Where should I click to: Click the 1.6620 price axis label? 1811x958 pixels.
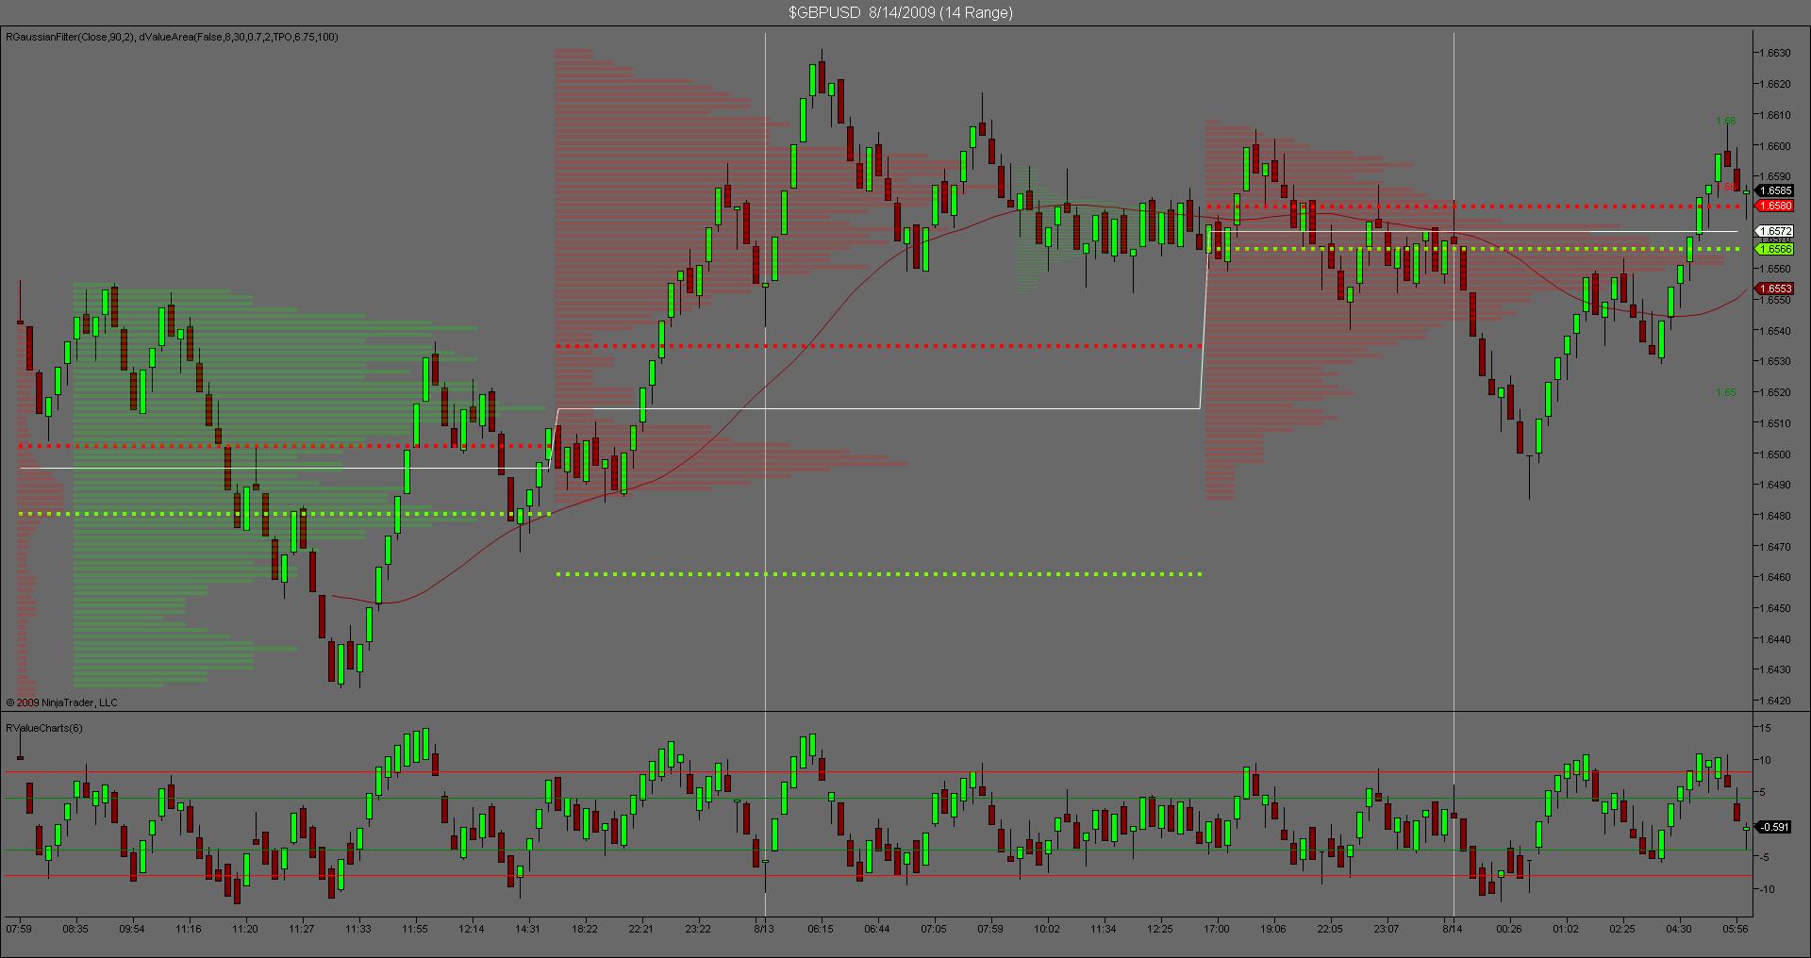point(1776,84)
